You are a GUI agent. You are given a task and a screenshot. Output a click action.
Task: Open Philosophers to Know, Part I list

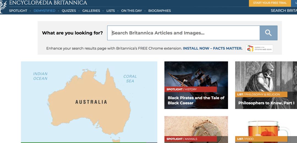pyautogui.click(x=266, y=103)
